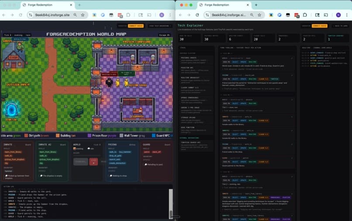Click the Postgres Update stack item
Image resolution: width=352 pixels, height=221 pixels.
tap(196, 60)
